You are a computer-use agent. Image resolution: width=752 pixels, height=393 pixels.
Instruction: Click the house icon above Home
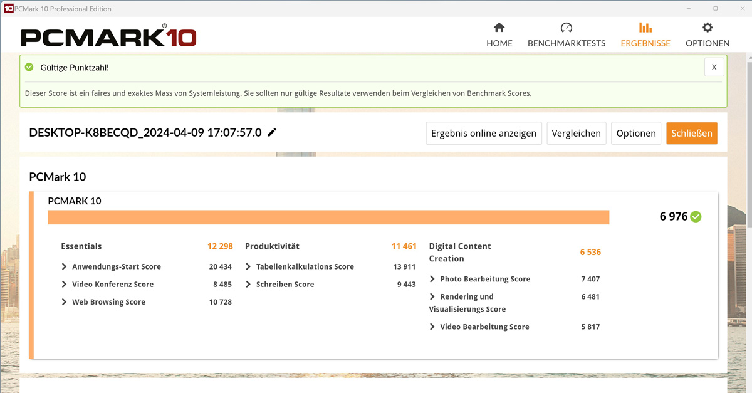click(499, 28)
